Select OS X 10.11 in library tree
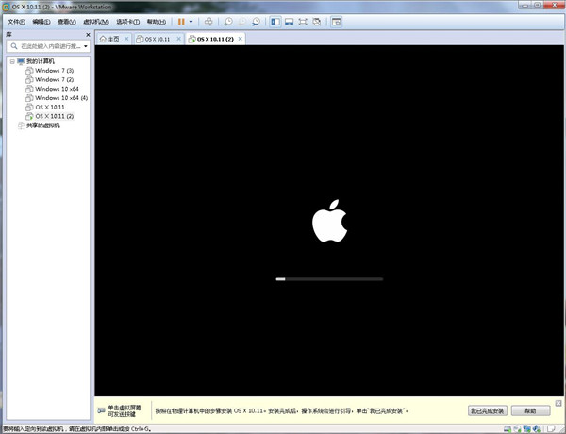Image resolution: width=566 pixels, height=434 pixels. point(50,108)
